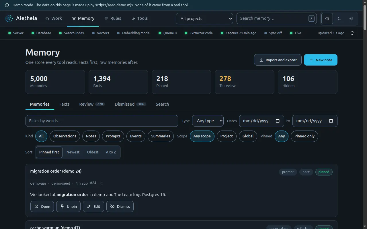Filter kind to Notes
Viewport: 367px width, 229px height.
(91, 136)
